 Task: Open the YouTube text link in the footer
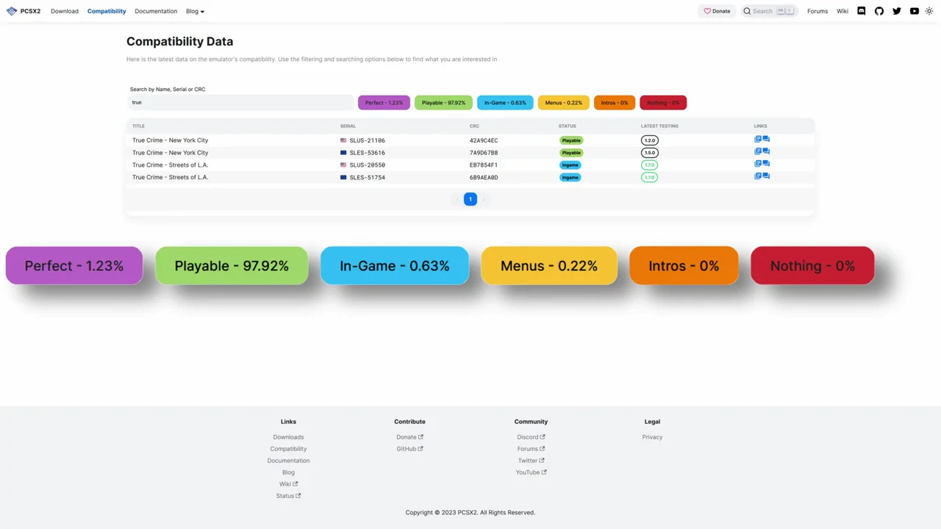point(531,472)
